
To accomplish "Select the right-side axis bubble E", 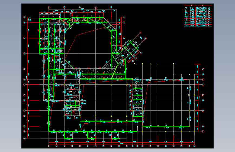I will (x=203, y=100).
